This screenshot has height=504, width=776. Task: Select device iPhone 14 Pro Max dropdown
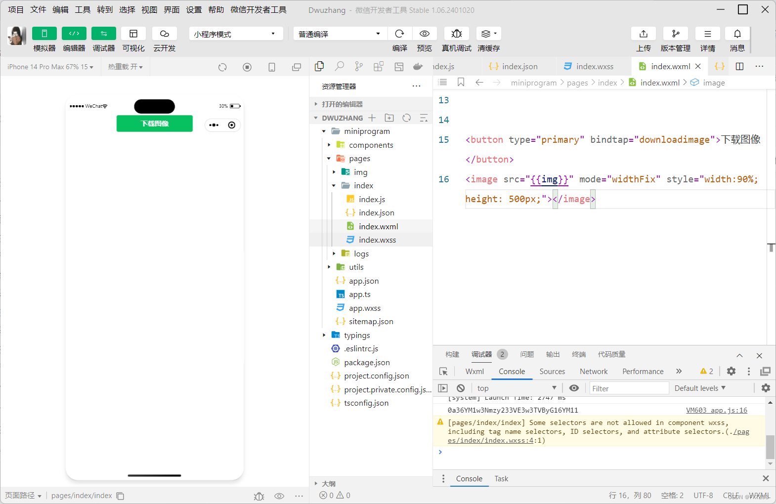(x=50, y=67)
